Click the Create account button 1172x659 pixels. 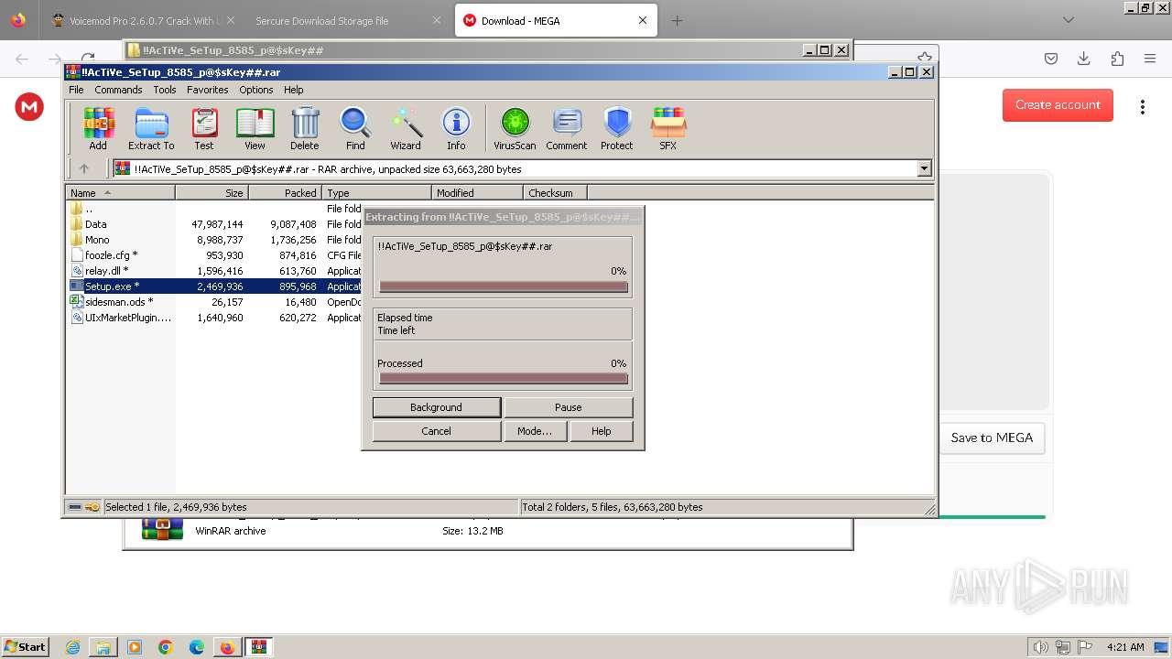[x=1058, y=104]
